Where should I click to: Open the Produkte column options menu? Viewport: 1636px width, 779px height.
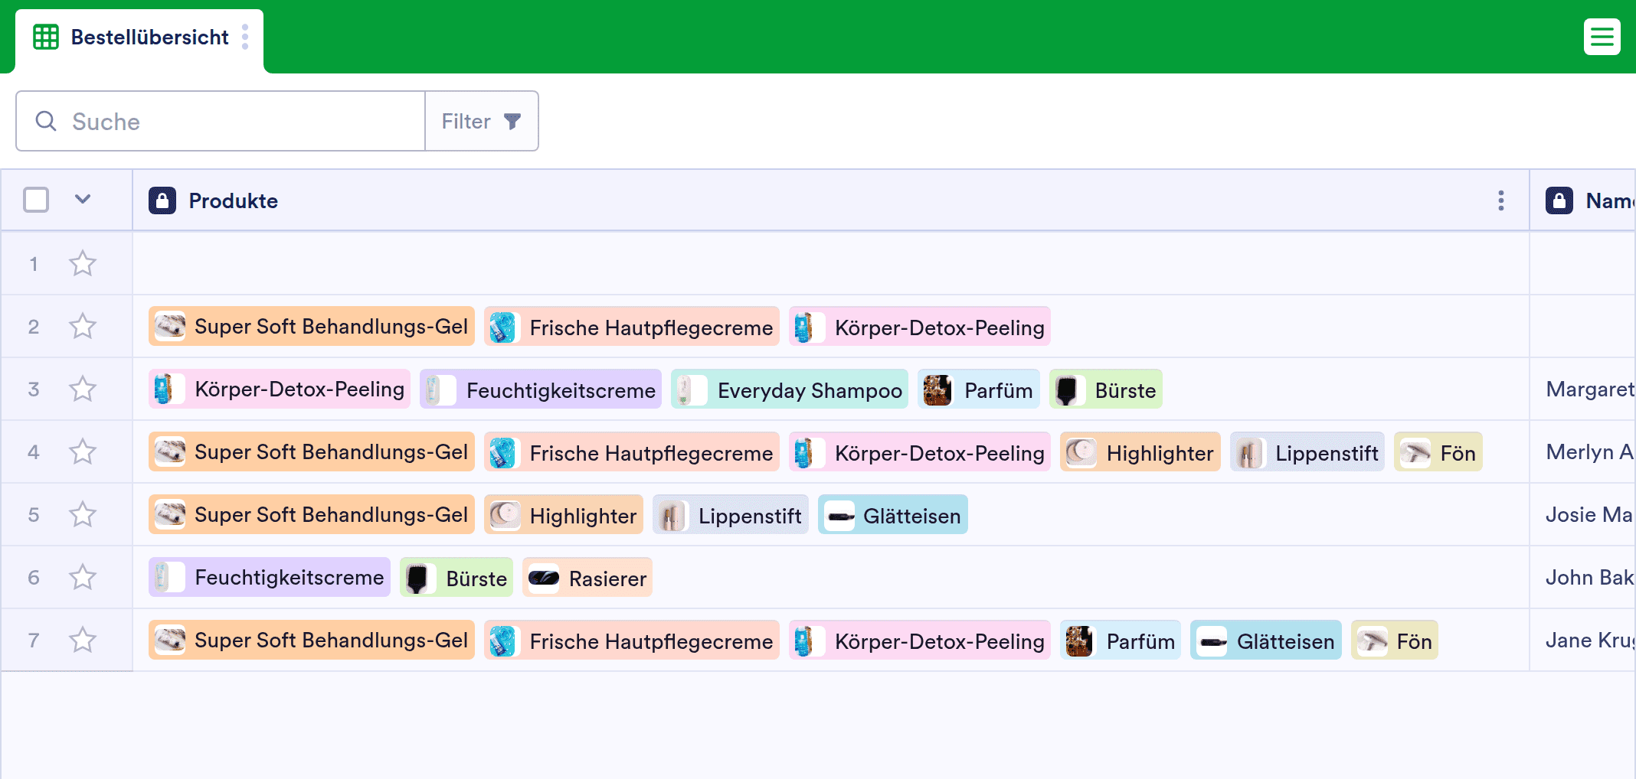click(x=1500, y=200)
